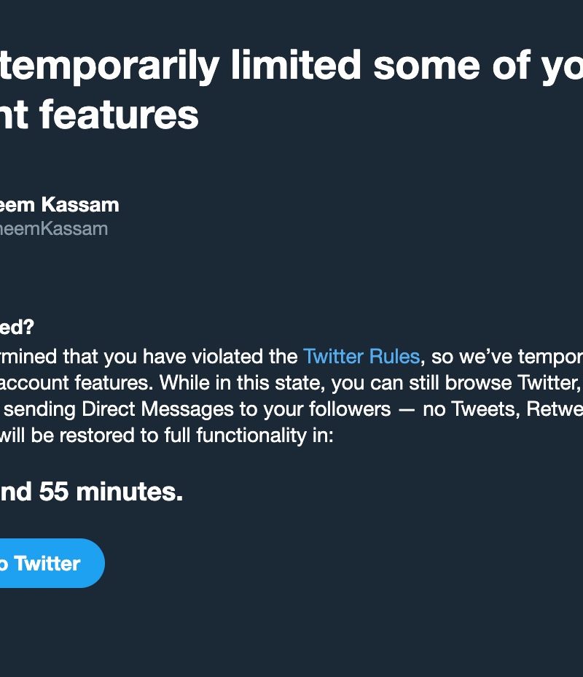Click the bold subheading ending in 'ed?'

(x=17, y=328)
